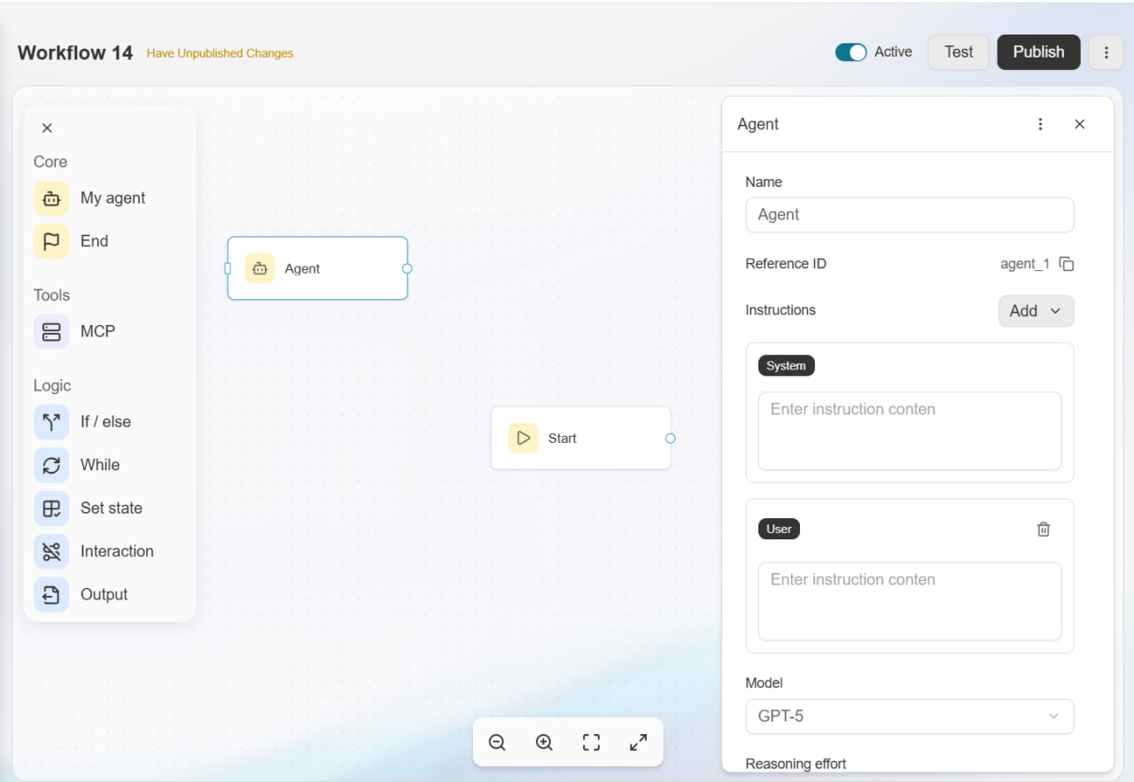
Task: Choose the MCP server icon
Action: tap(51, 331)
